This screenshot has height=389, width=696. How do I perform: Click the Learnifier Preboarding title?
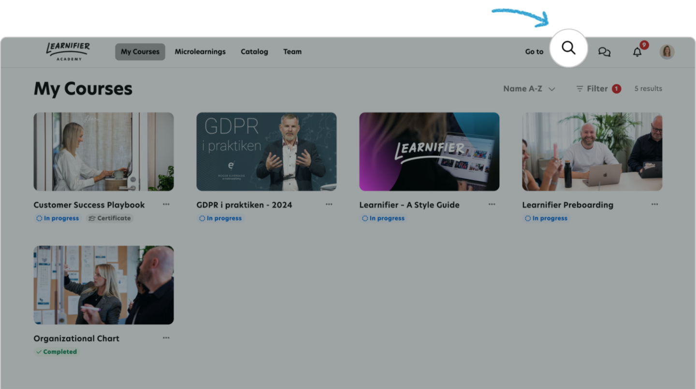tap(567, 205)
